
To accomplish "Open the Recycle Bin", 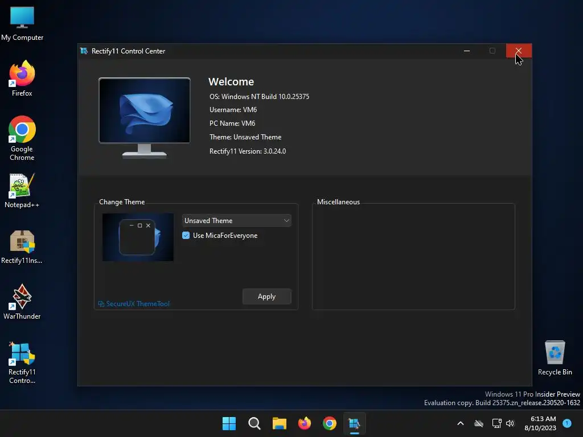I will [555, 358].
